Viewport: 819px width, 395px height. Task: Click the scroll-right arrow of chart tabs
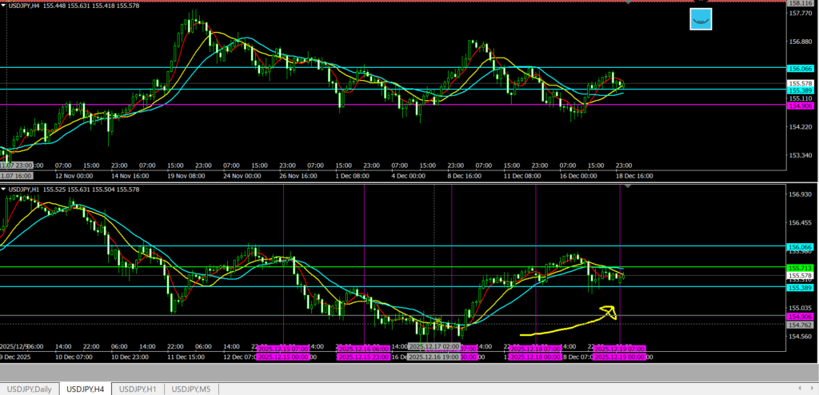(810, 389)
